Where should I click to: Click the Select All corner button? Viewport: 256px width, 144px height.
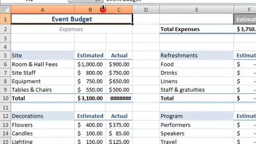[5, 10]
